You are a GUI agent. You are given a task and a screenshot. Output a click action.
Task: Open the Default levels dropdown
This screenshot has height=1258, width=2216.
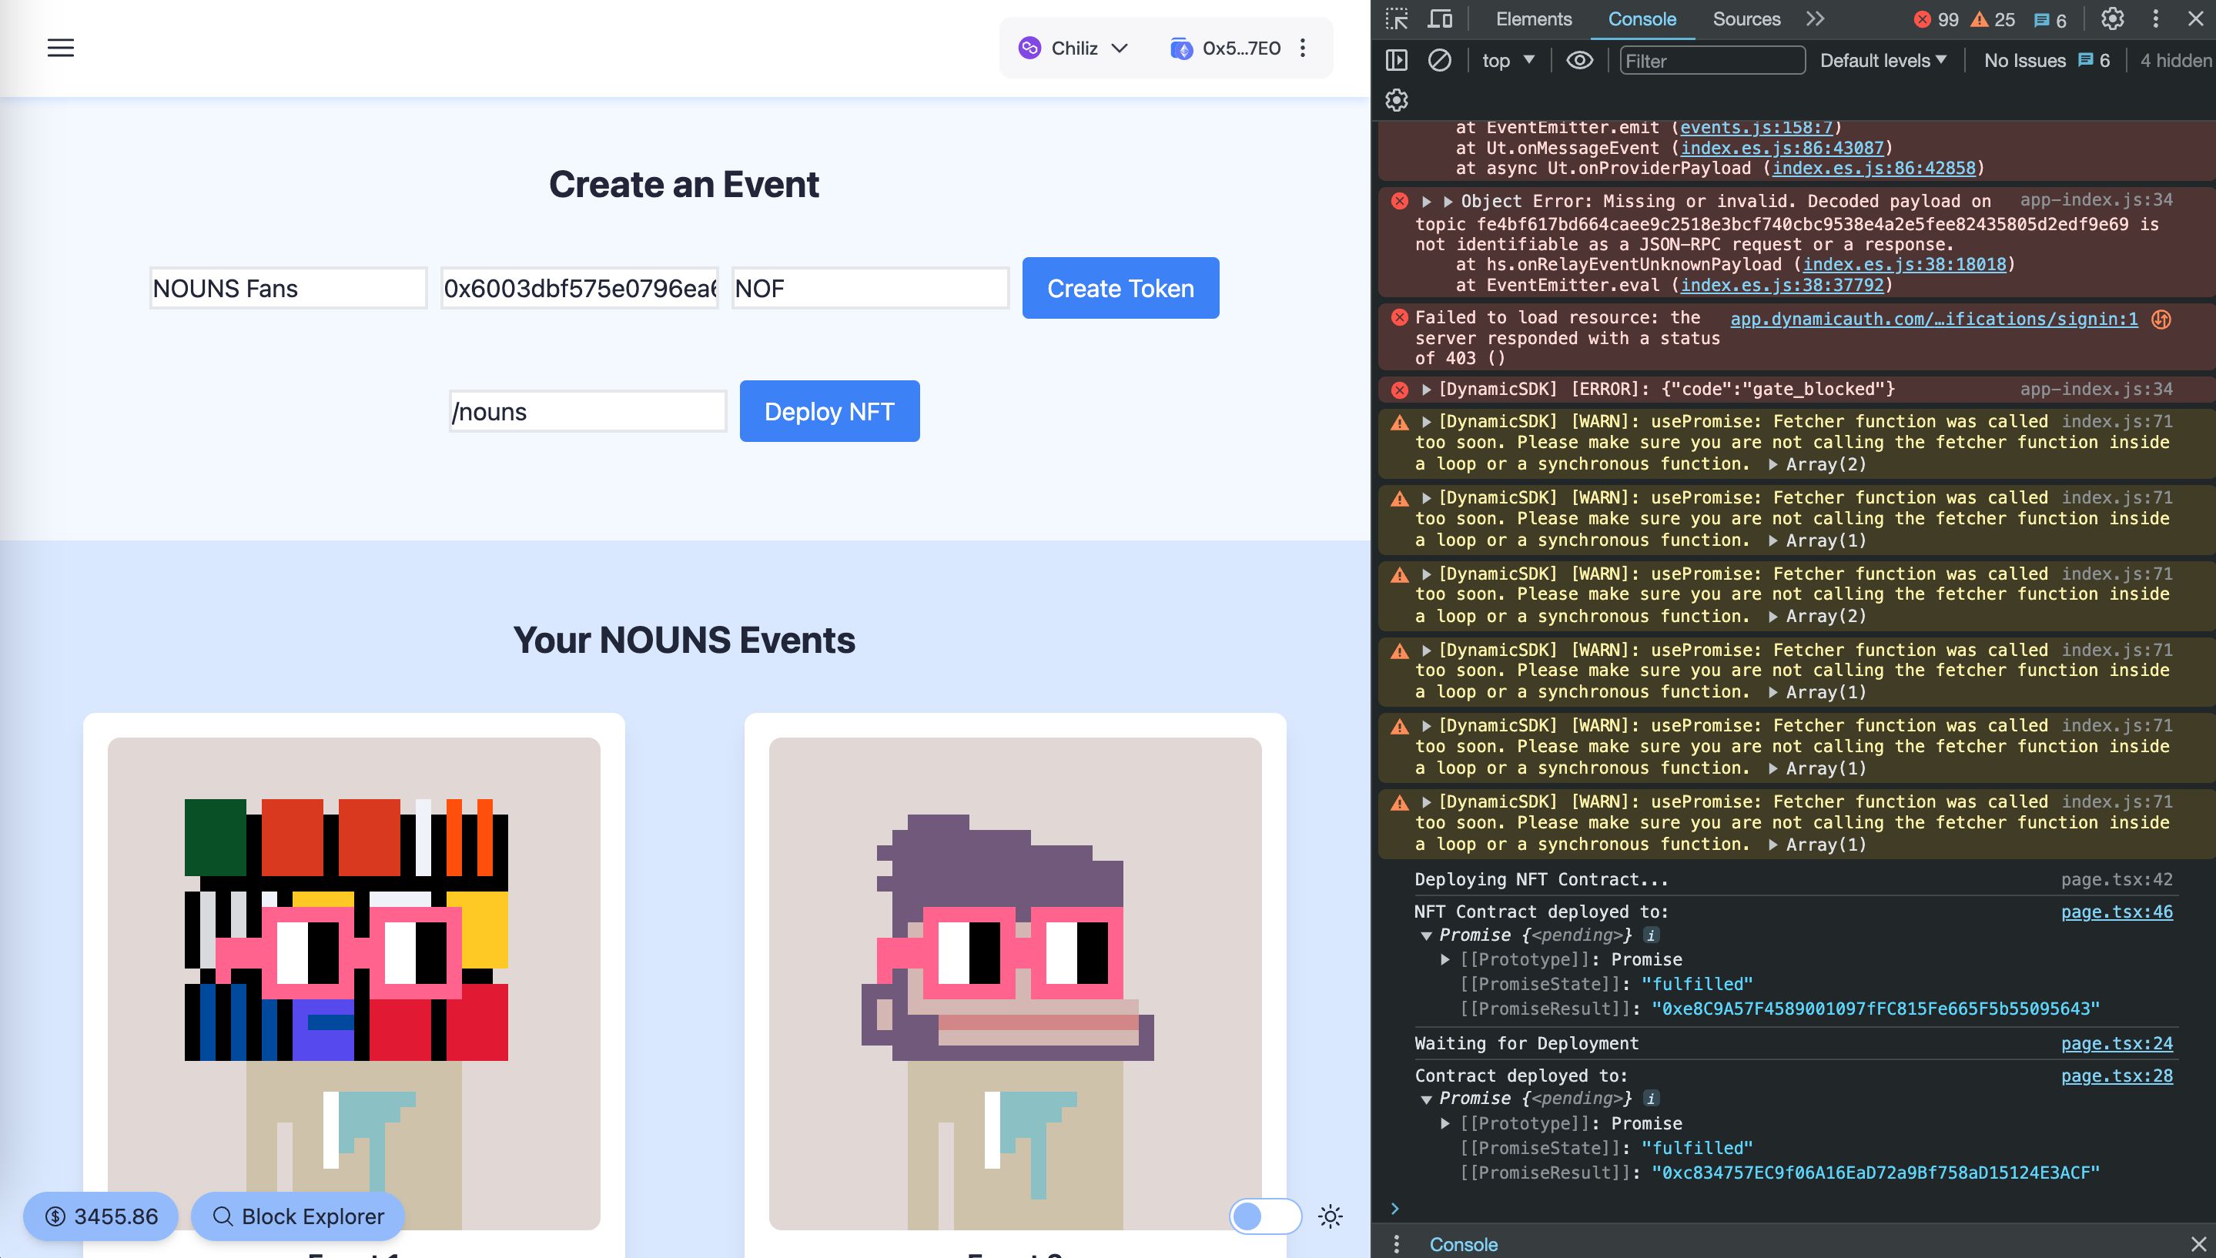1883,61
